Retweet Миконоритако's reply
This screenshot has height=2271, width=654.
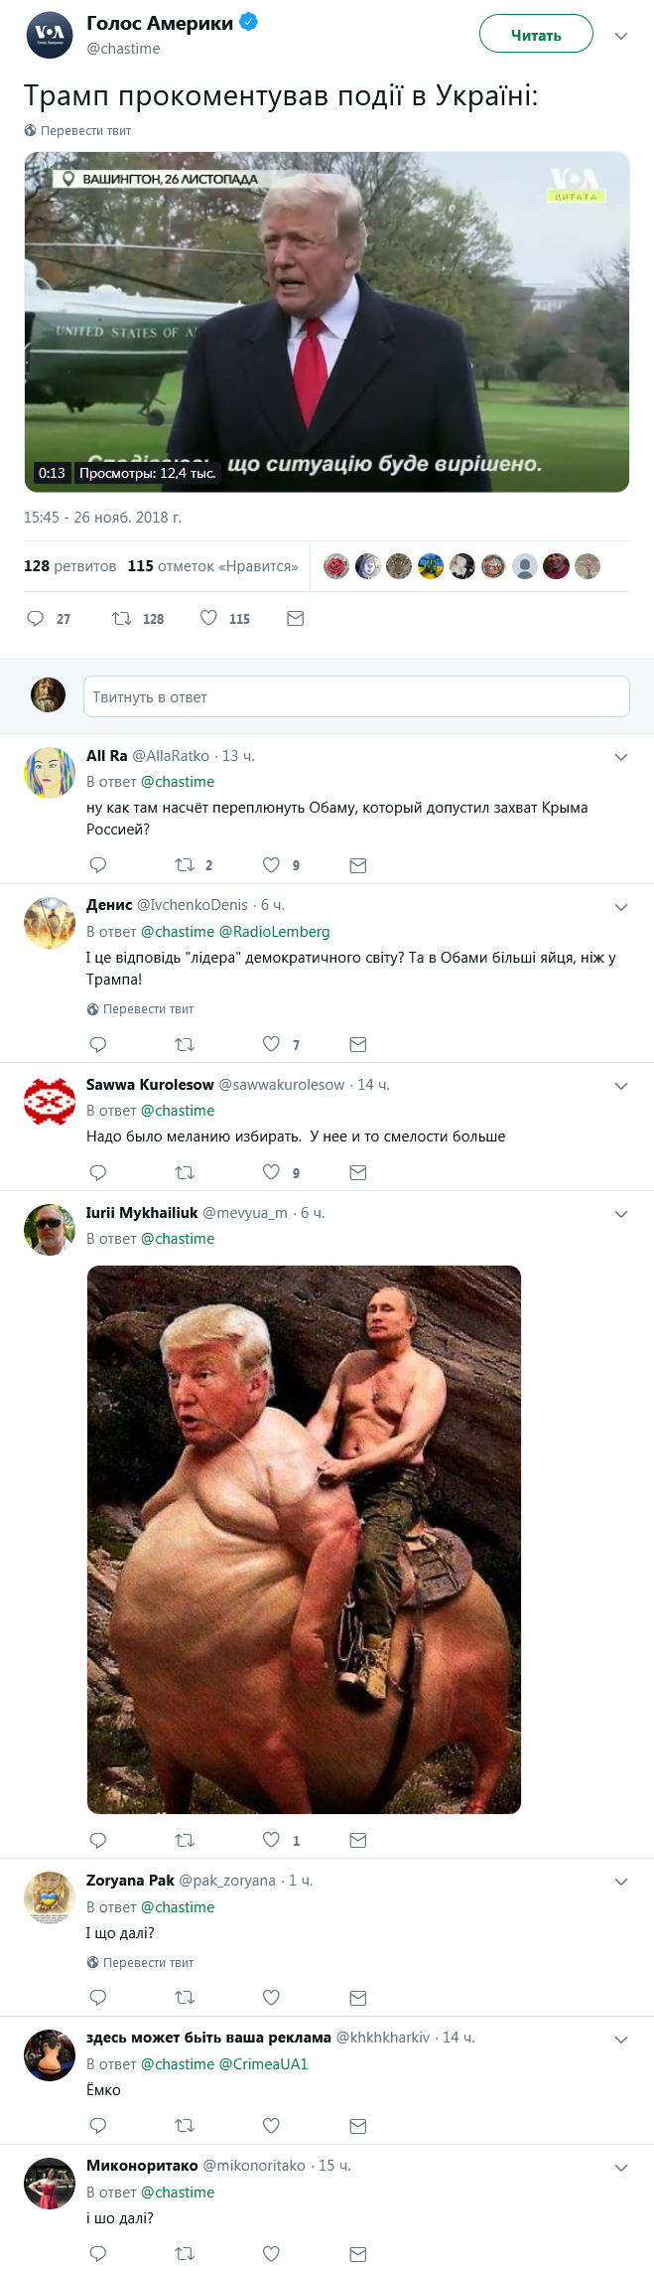pyautogui.click(x=185, y=2253)
